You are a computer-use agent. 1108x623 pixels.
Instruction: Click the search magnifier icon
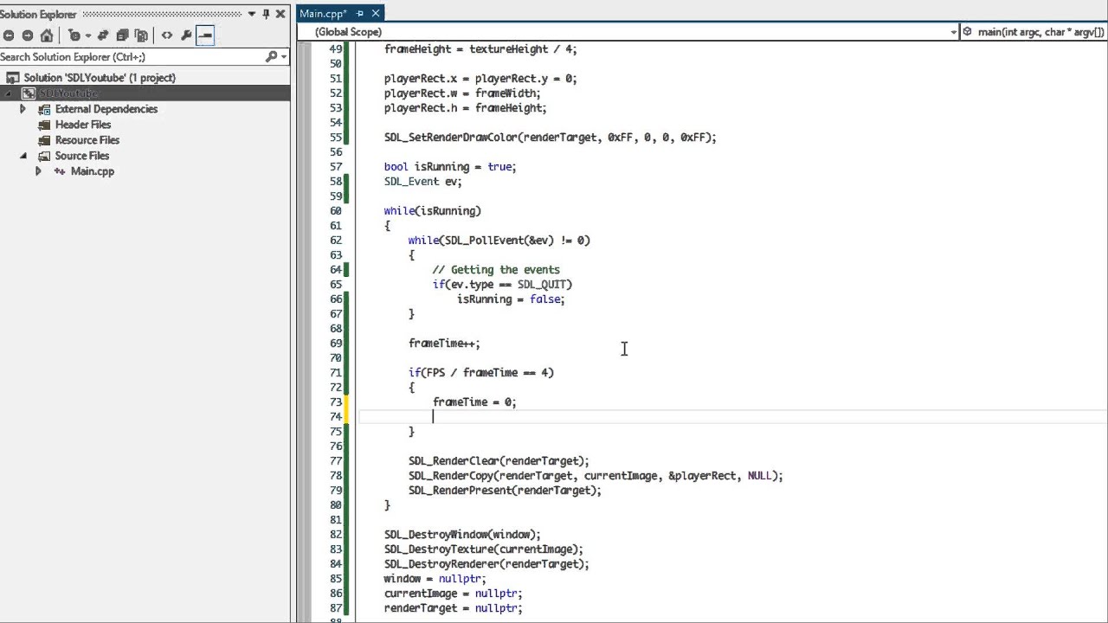click(272, 57)
